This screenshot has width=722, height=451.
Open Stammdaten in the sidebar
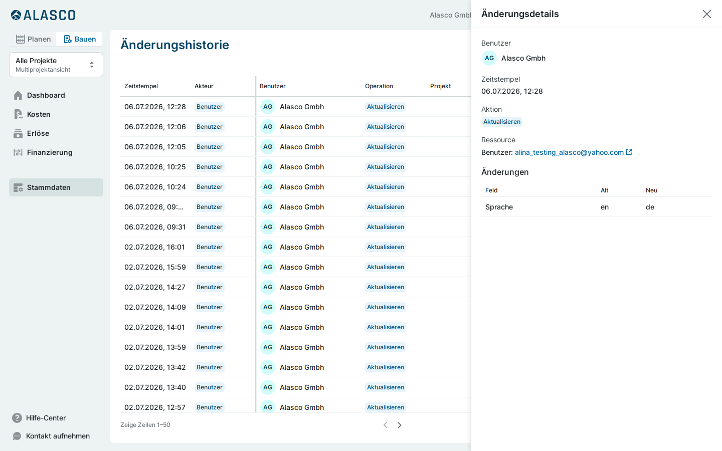coord(56,187)
